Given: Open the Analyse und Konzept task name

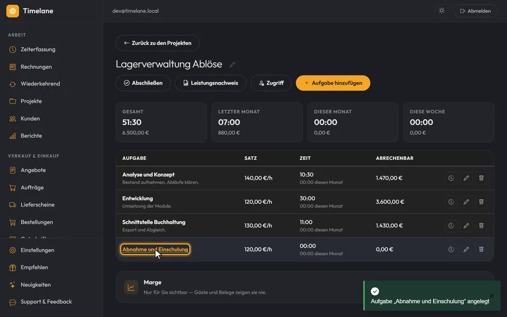Looking at the screenshot, I should point(148,175).
